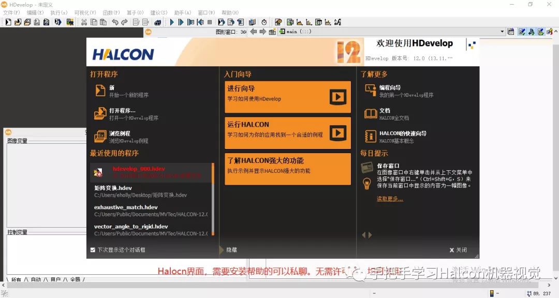
Task: Click the redo arrow icon
Action: (124, 22)
